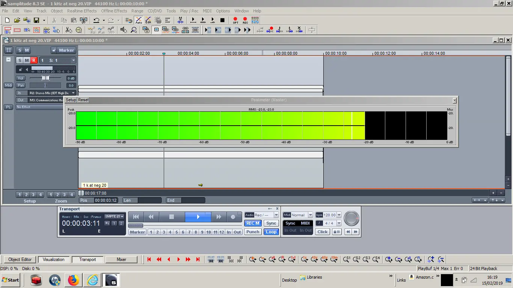Disarm the red track Record button
This screenshot has height=288, width=513.
34,60
